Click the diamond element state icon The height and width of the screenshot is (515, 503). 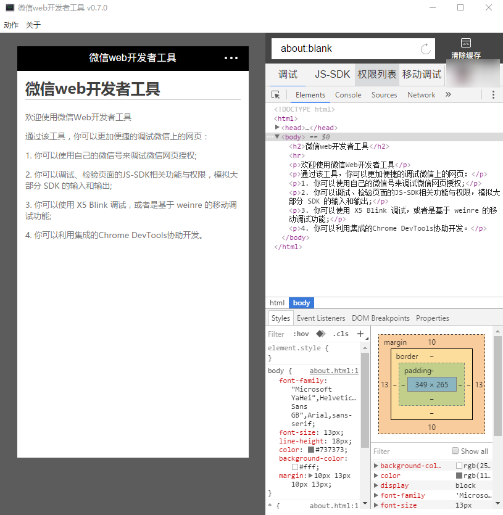point(320,334)
